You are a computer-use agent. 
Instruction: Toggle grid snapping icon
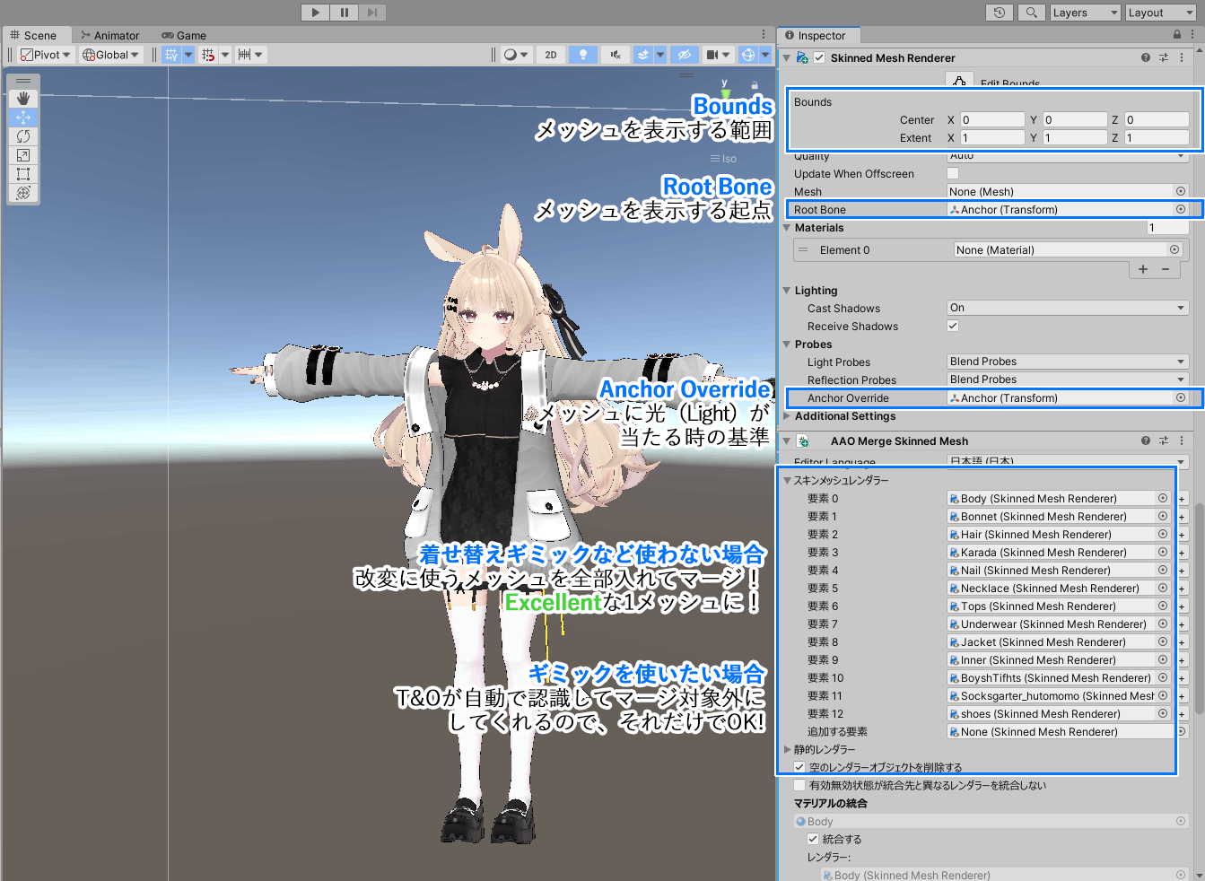click(208, 55)
